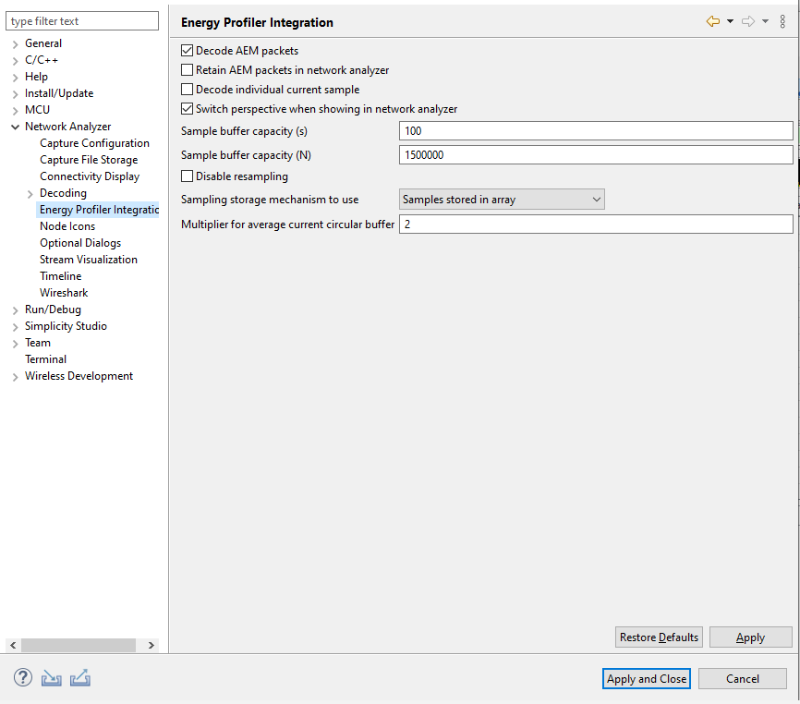Enable Retain AEM packets in network analyzer

pyautogui.click(x=187, y=69)
